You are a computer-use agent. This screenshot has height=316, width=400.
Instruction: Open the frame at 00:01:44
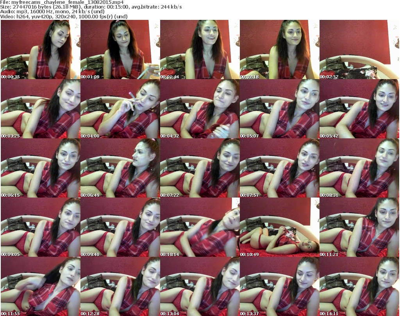click(200, 49)
